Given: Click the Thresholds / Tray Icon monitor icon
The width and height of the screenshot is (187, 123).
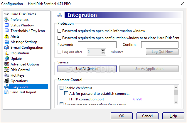Looking at the screenshot, I should tap(7, 31).
